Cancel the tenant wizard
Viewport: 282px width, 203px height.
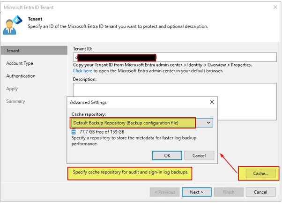click(x=260, y=192)
